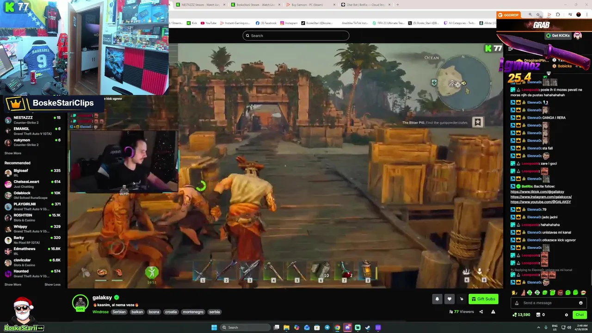Viewport: 592px width, 333px height.
Task: Open EMANGL channel in sidebar
Action: 32,131
